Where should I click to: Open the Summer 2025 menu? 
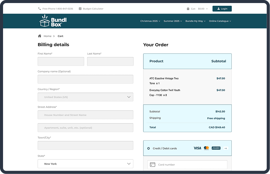[x=173, y=21]
